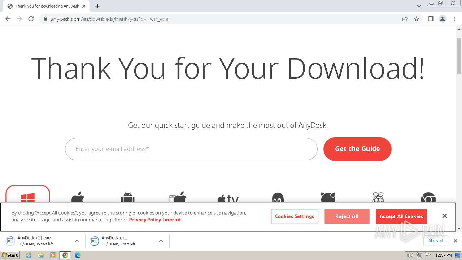Viewport: 462px width, 260px height.
Task: Select the iOS platform icon
Action: click(178, 197)
